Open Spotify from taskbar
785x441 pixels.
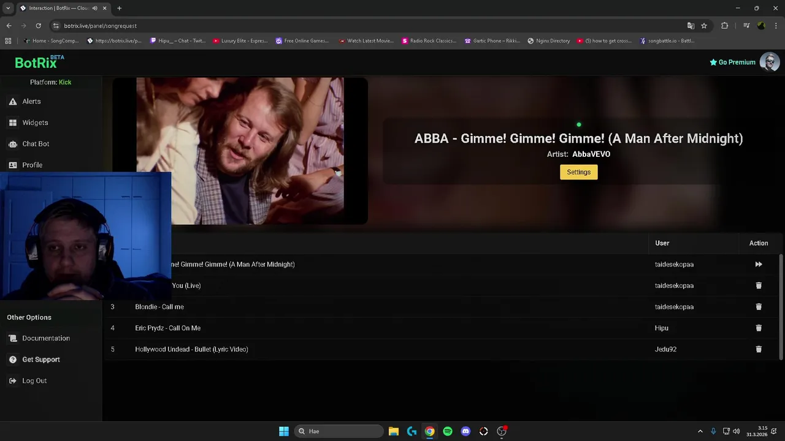pos(448,431)
